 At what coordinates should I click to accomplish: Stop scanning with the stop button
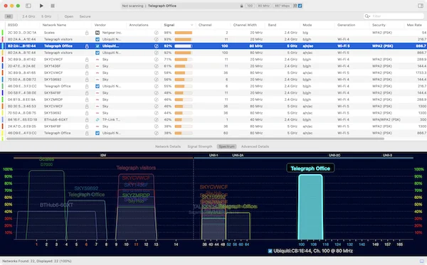[53, 6]
